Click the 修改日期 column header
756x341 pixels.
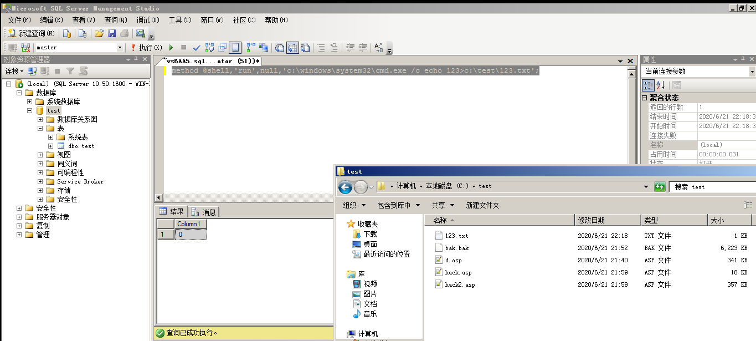607,220
